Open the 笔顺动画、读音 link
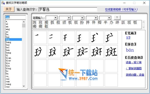Screen dimensions: 150x94 (135, 75)
